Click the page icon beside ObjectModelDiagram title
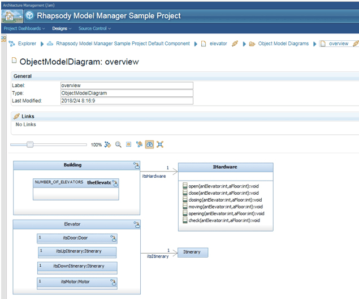359x299 pixels. pos(14,60)
